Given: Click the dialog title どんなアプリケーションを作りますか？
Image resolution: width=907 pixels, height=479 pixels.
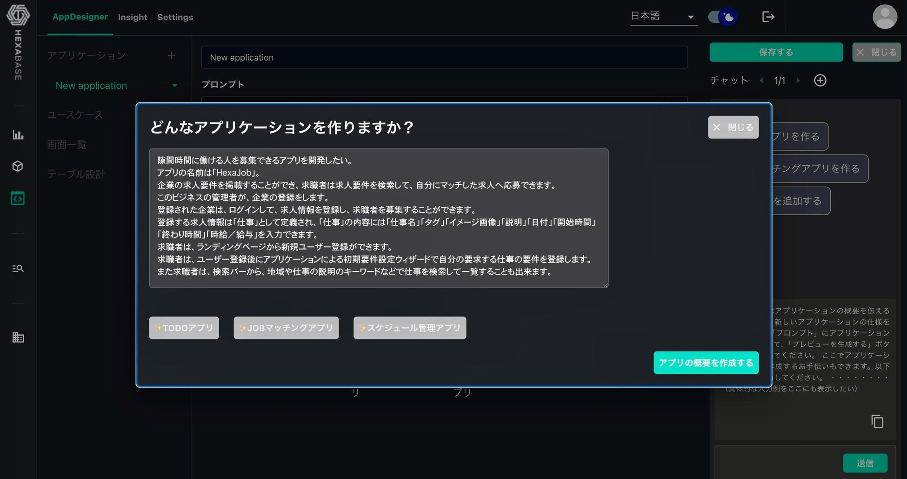Looking at the screenshot, I should [281, 127].
